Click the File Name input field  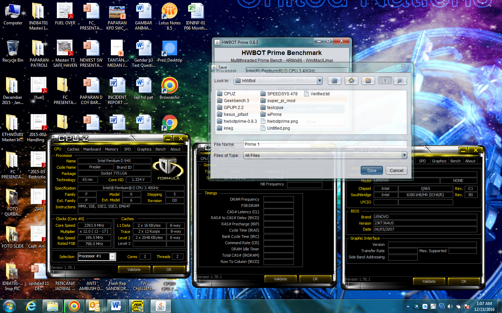pos(325,144)
